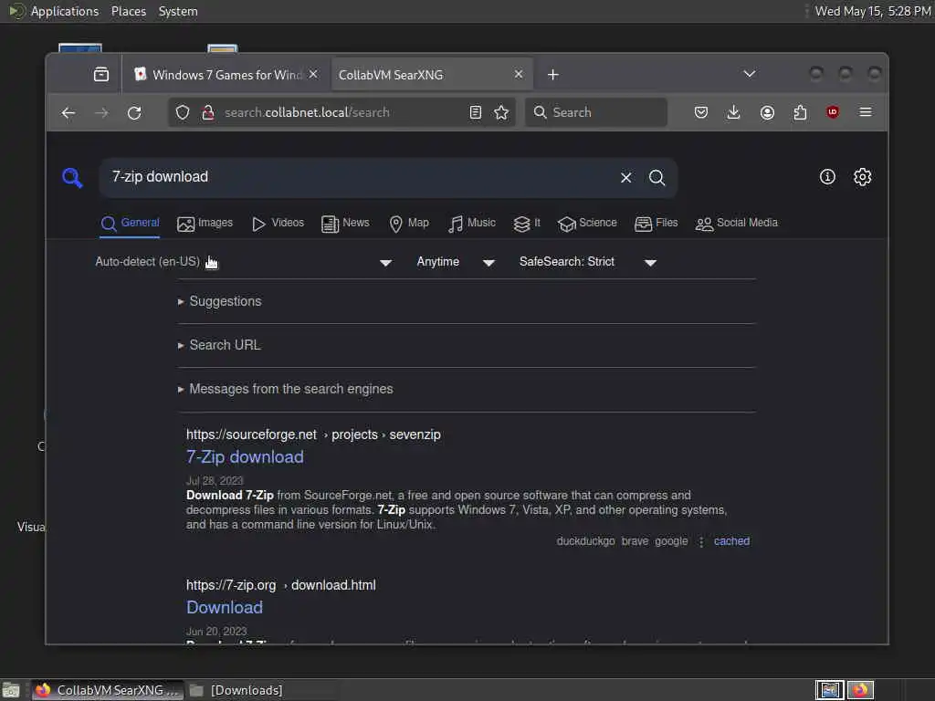This screenshot has width=935, height=701.
Task: Submit the search with the magnifier button
Action: click(657, 178)
